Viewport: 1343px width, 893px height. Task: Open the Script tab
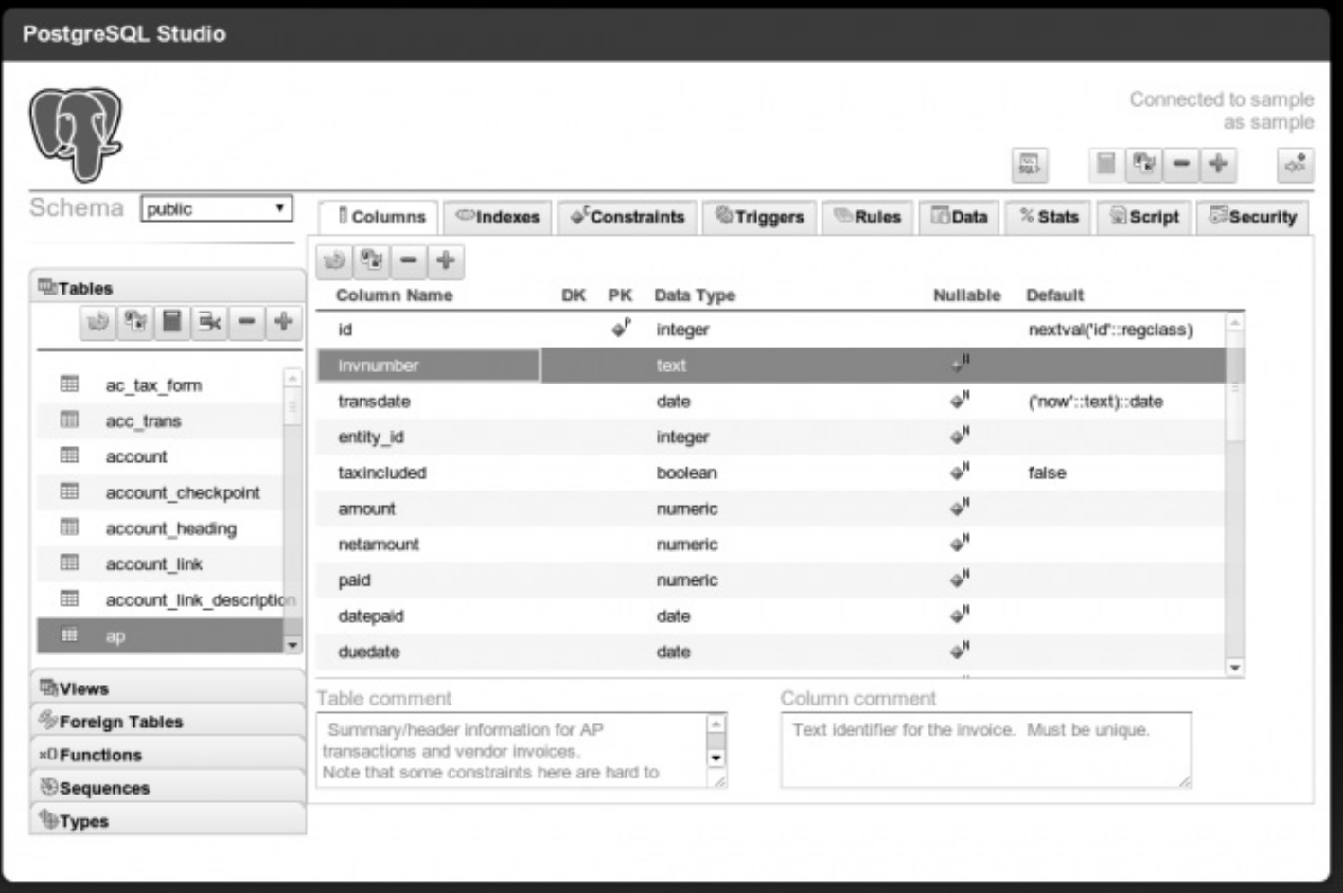1144,217
